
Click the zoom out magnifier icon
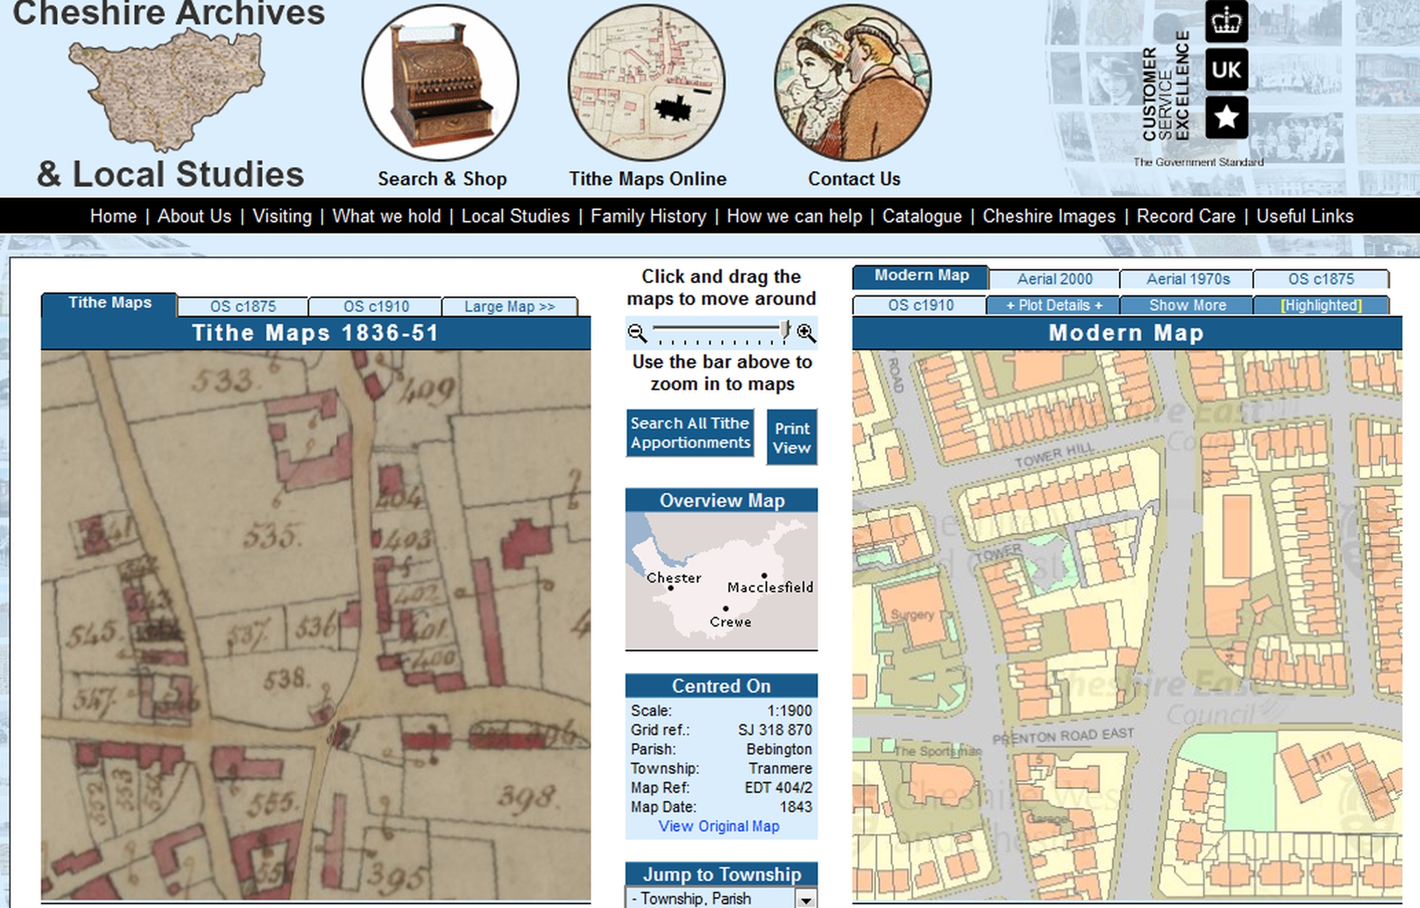637,333
